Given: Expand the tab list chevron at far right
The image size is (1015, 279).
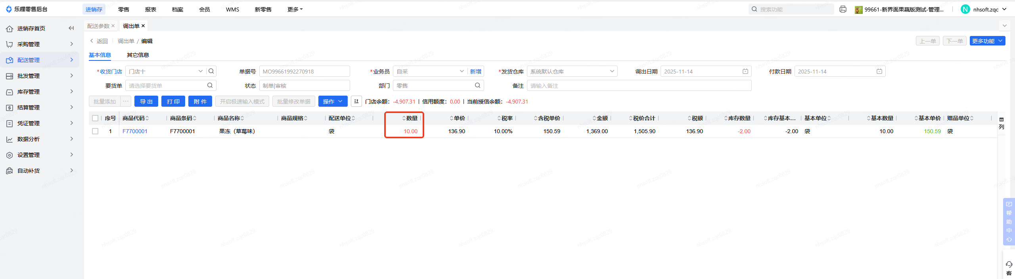Looking at the screenshot, I should (x=1005, y=26).
